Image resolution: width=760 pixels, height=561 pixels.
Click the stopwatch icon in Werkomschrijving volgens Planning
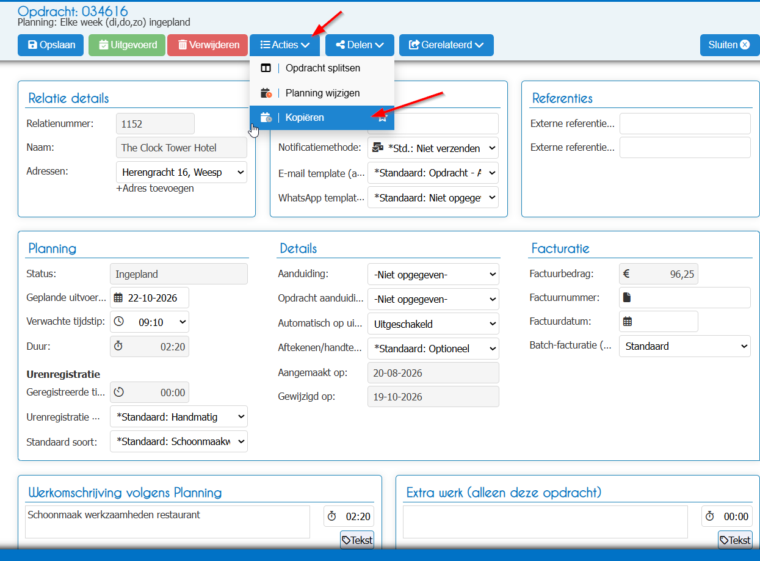click(331, 516)
